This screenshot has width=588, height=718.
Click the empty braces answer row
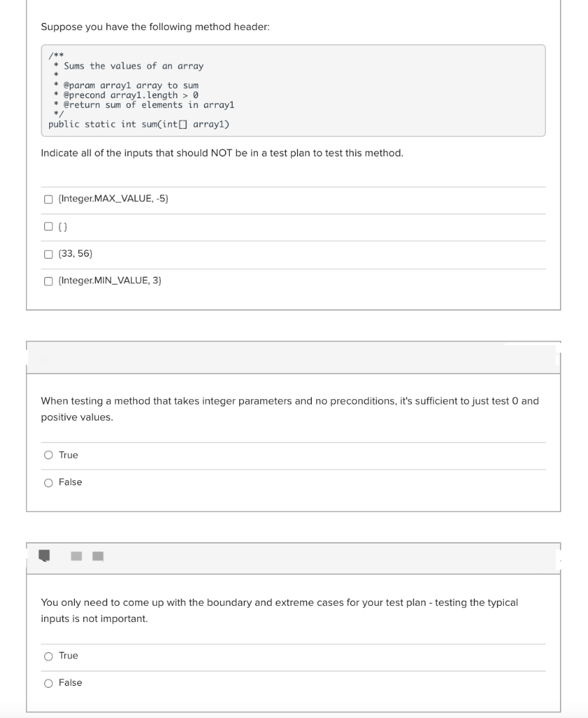click(294, 225)
